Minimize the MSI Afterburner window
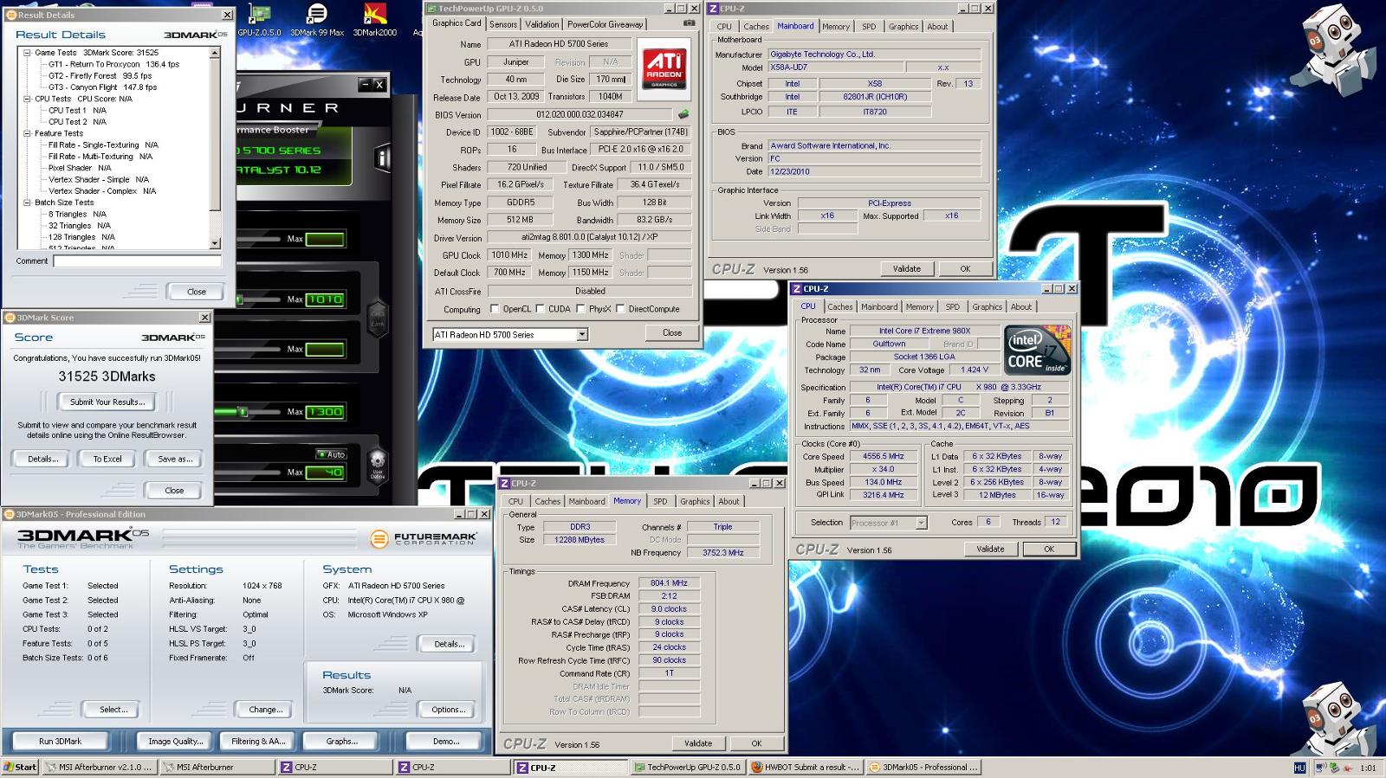This screenshot has height=778, width=1386. (x=365, y=84)
